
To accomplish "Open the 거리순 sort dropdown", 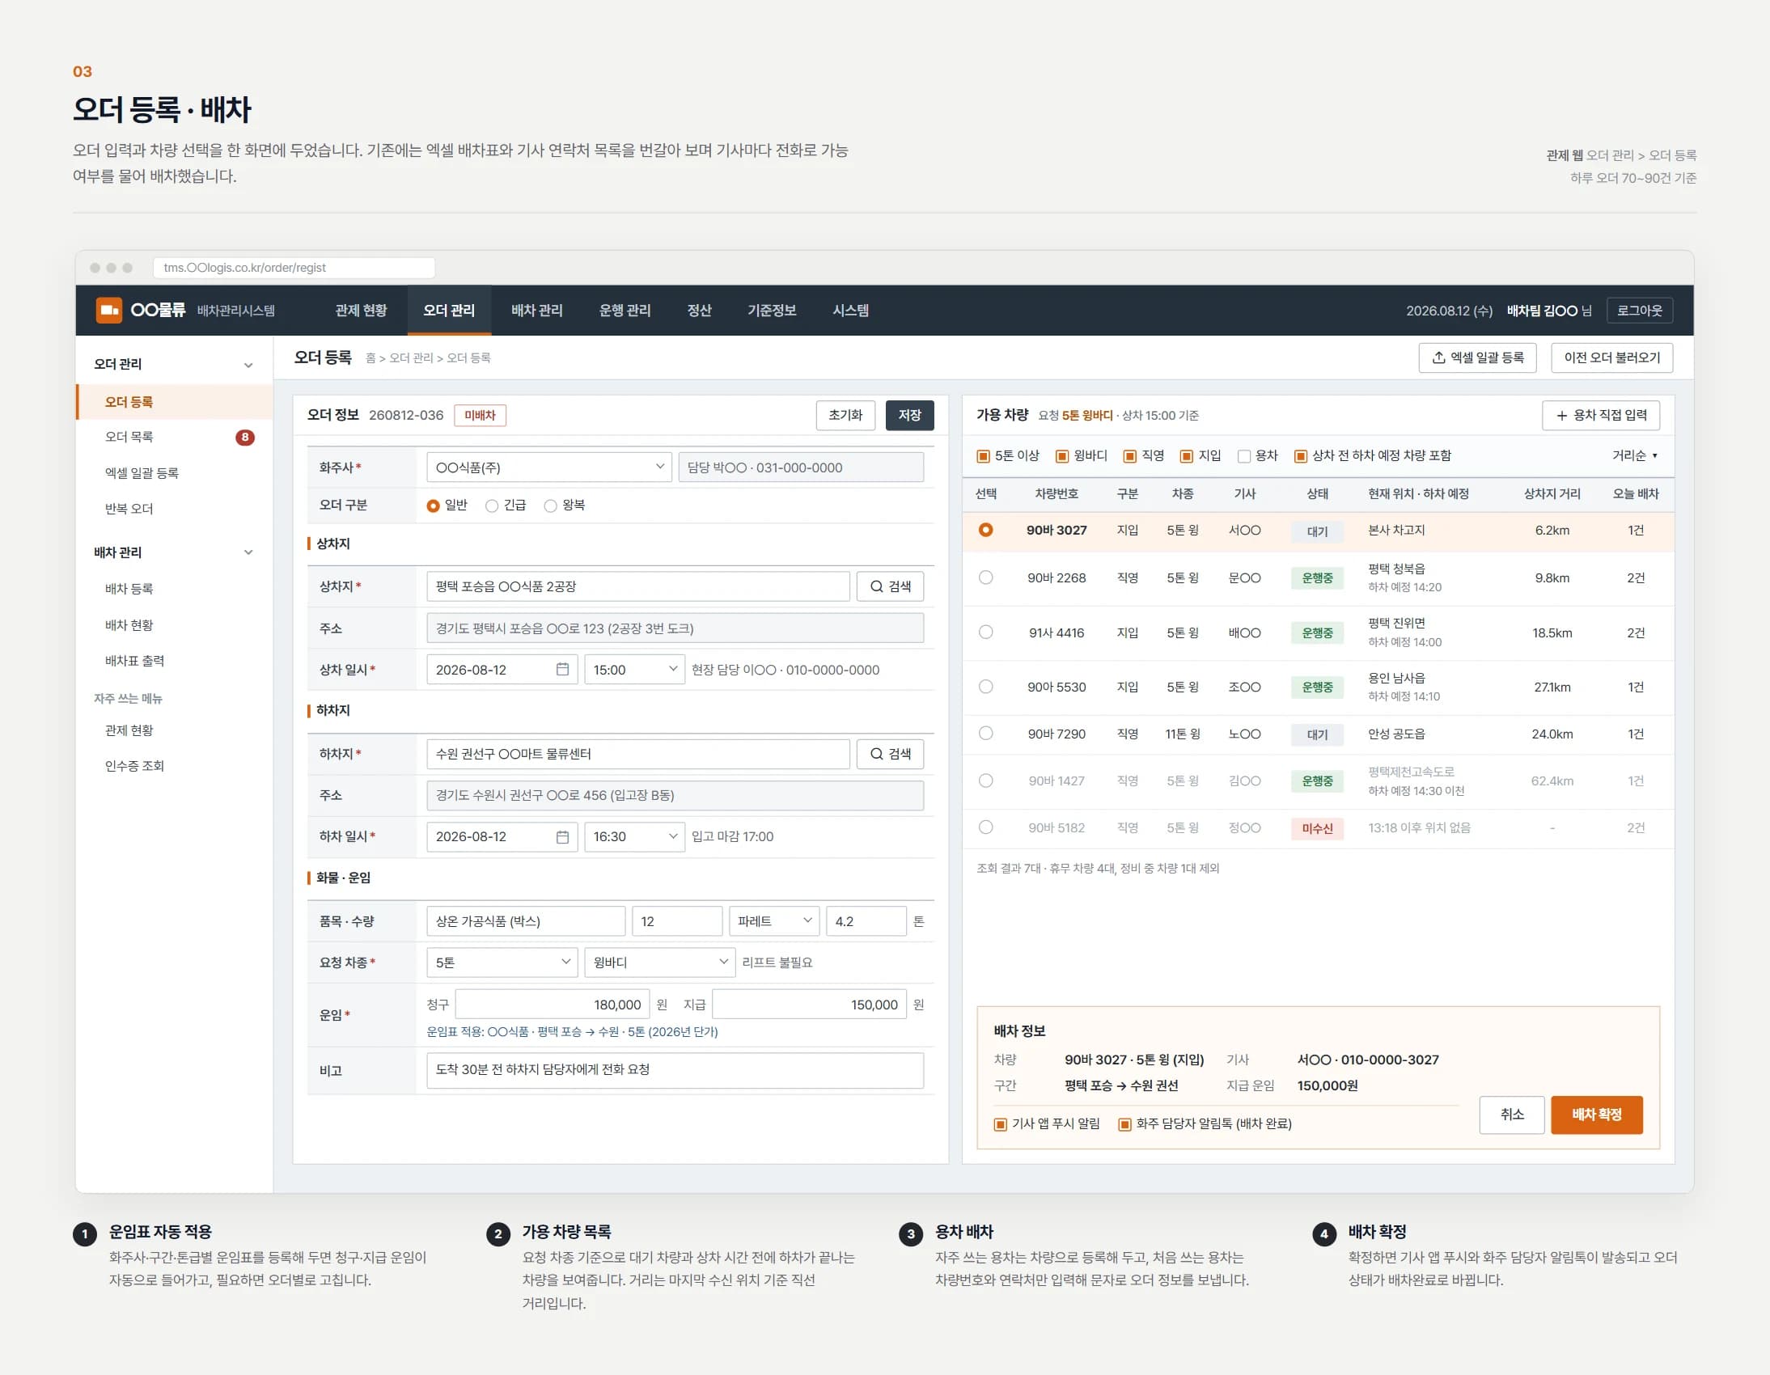I will 1634,456.
